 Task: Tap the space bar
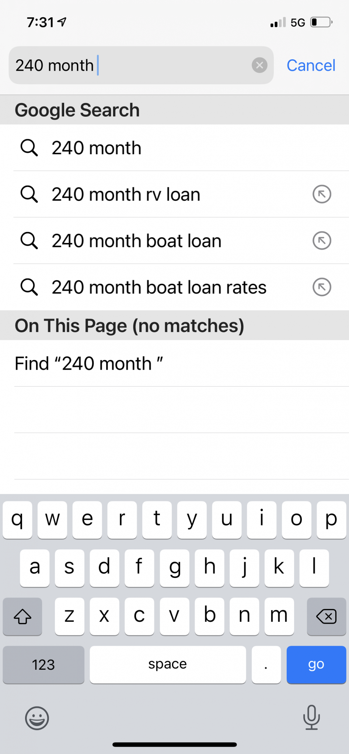tap(168, 665)
